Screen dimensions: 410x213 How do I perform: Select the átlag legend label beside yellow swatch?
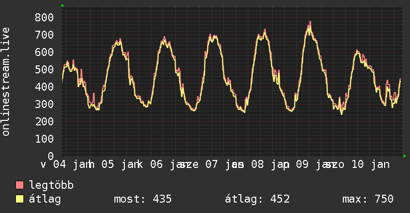click(x=45, y=199)
